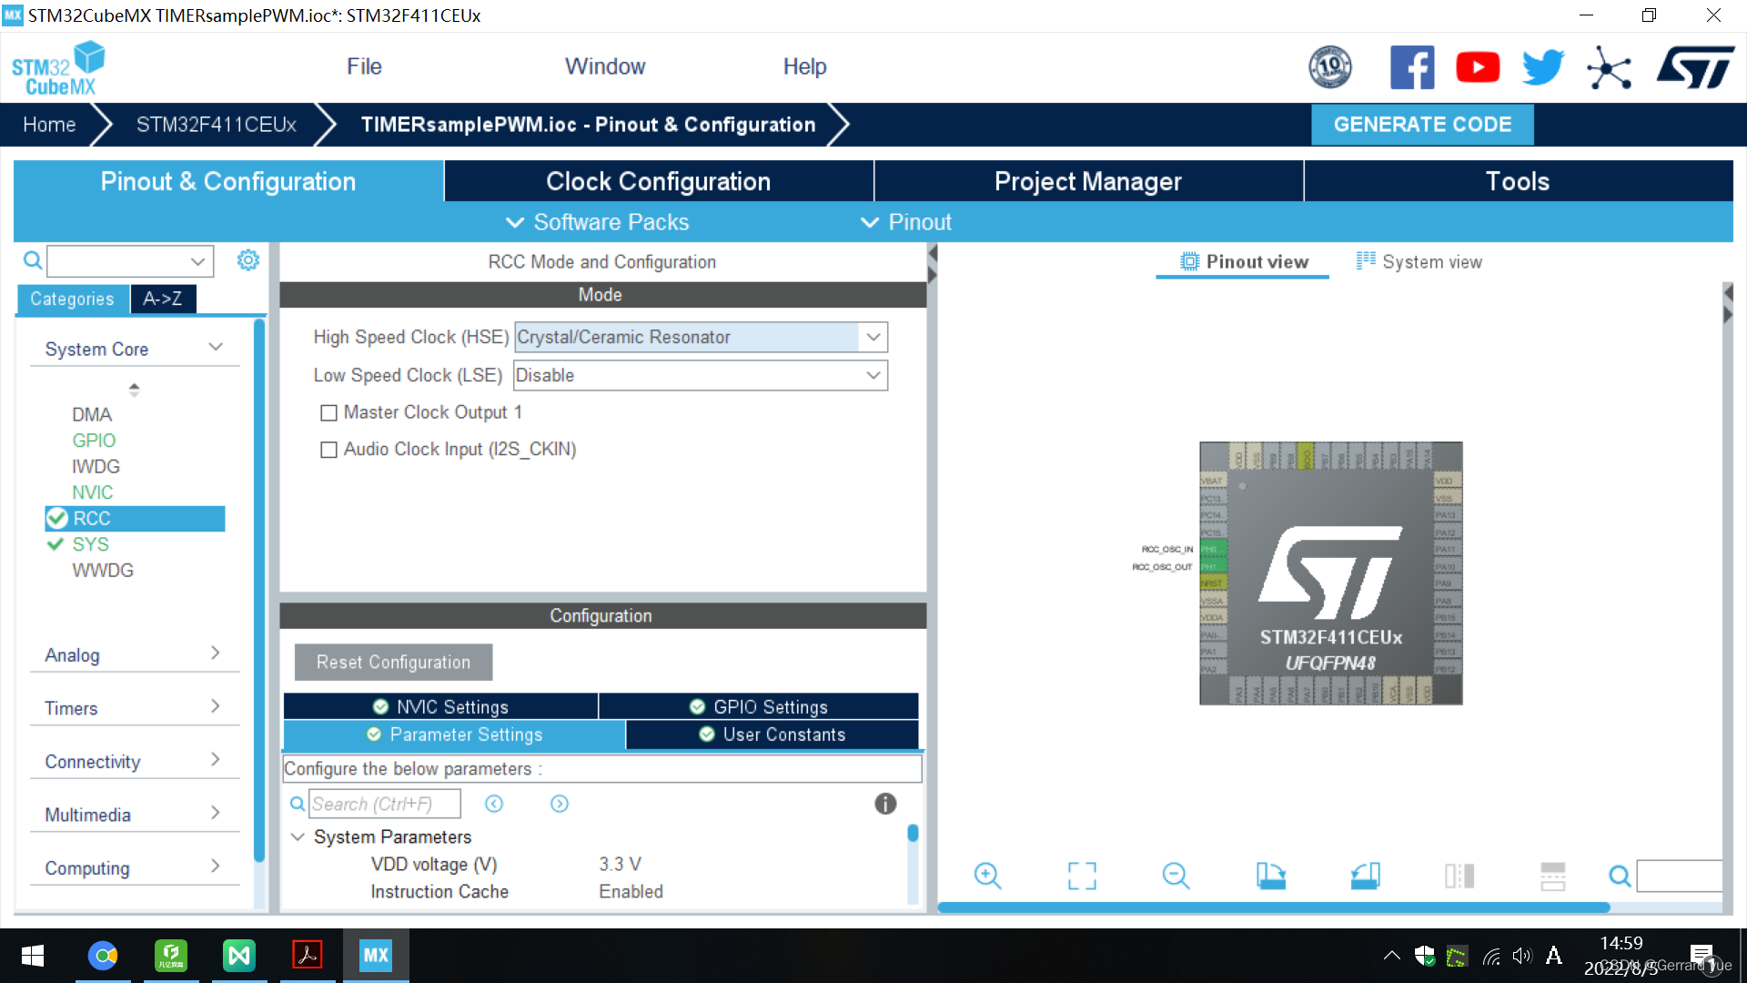Click the Reset Configuration button
This screenshot has width=1747, height=983.
pyautogui.click(x=393, y=663)
